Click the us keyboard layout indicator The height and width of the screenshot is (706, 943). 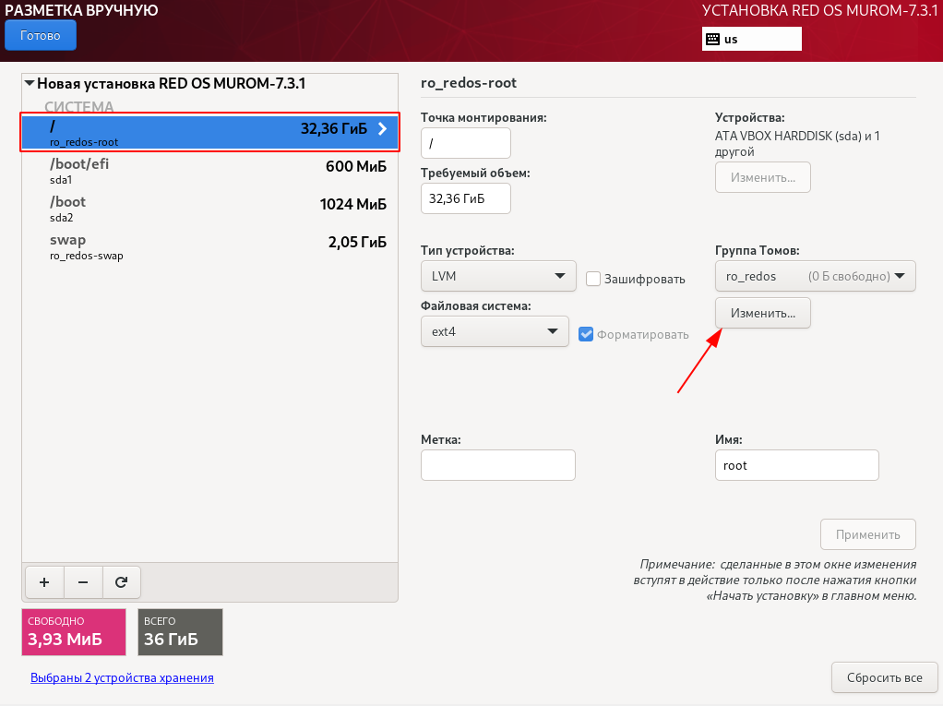752,39
